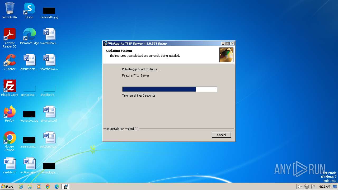338x190 pixels.
Task: Select the Microsoft Edge desktop shortcut
Action: (29, 36)
